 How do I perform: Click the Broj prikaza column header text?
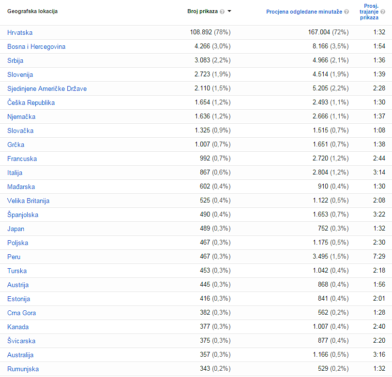point(202,12)
